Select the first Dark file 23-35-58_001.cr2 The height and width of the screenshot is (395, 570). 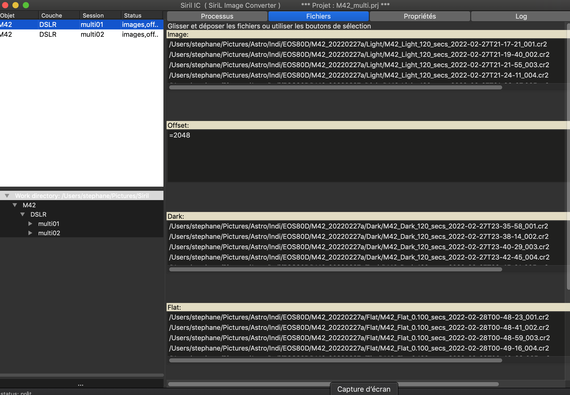[x=358, y=226]
